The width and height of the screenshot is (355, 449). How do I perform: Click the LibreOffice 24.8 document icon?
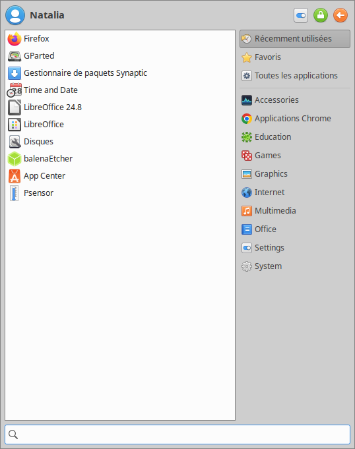coord(15,107)
